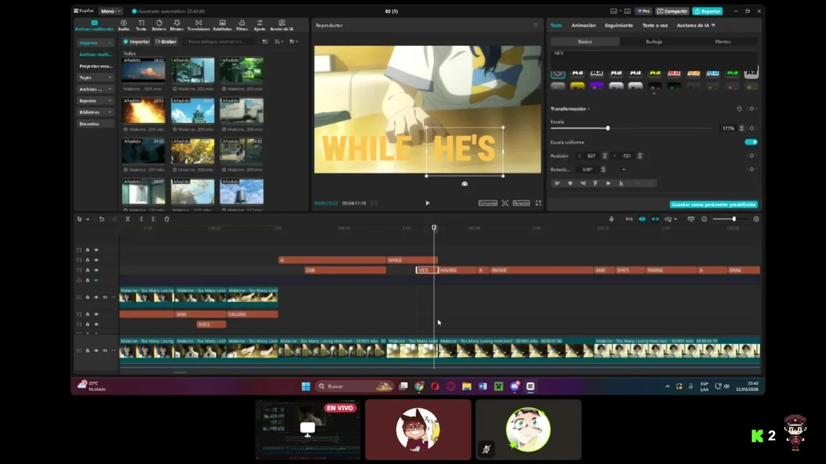826x464 pixels.
Task: Expand the Importar sidebar section
Action: (x=95, y=43)
